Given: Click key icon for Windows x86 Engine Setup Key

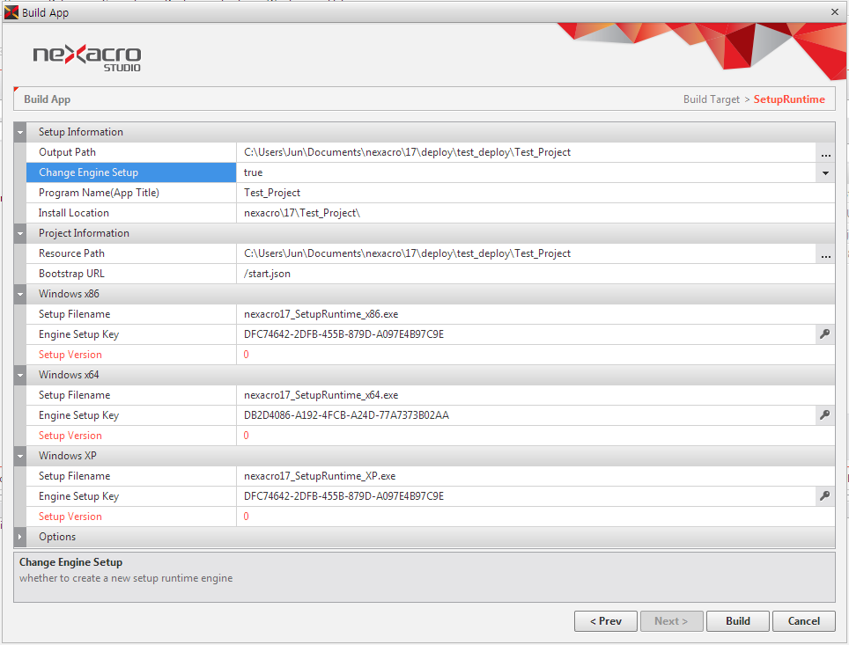Looking at the screenshot, I should pyautogui.click(x=825, y=334).
